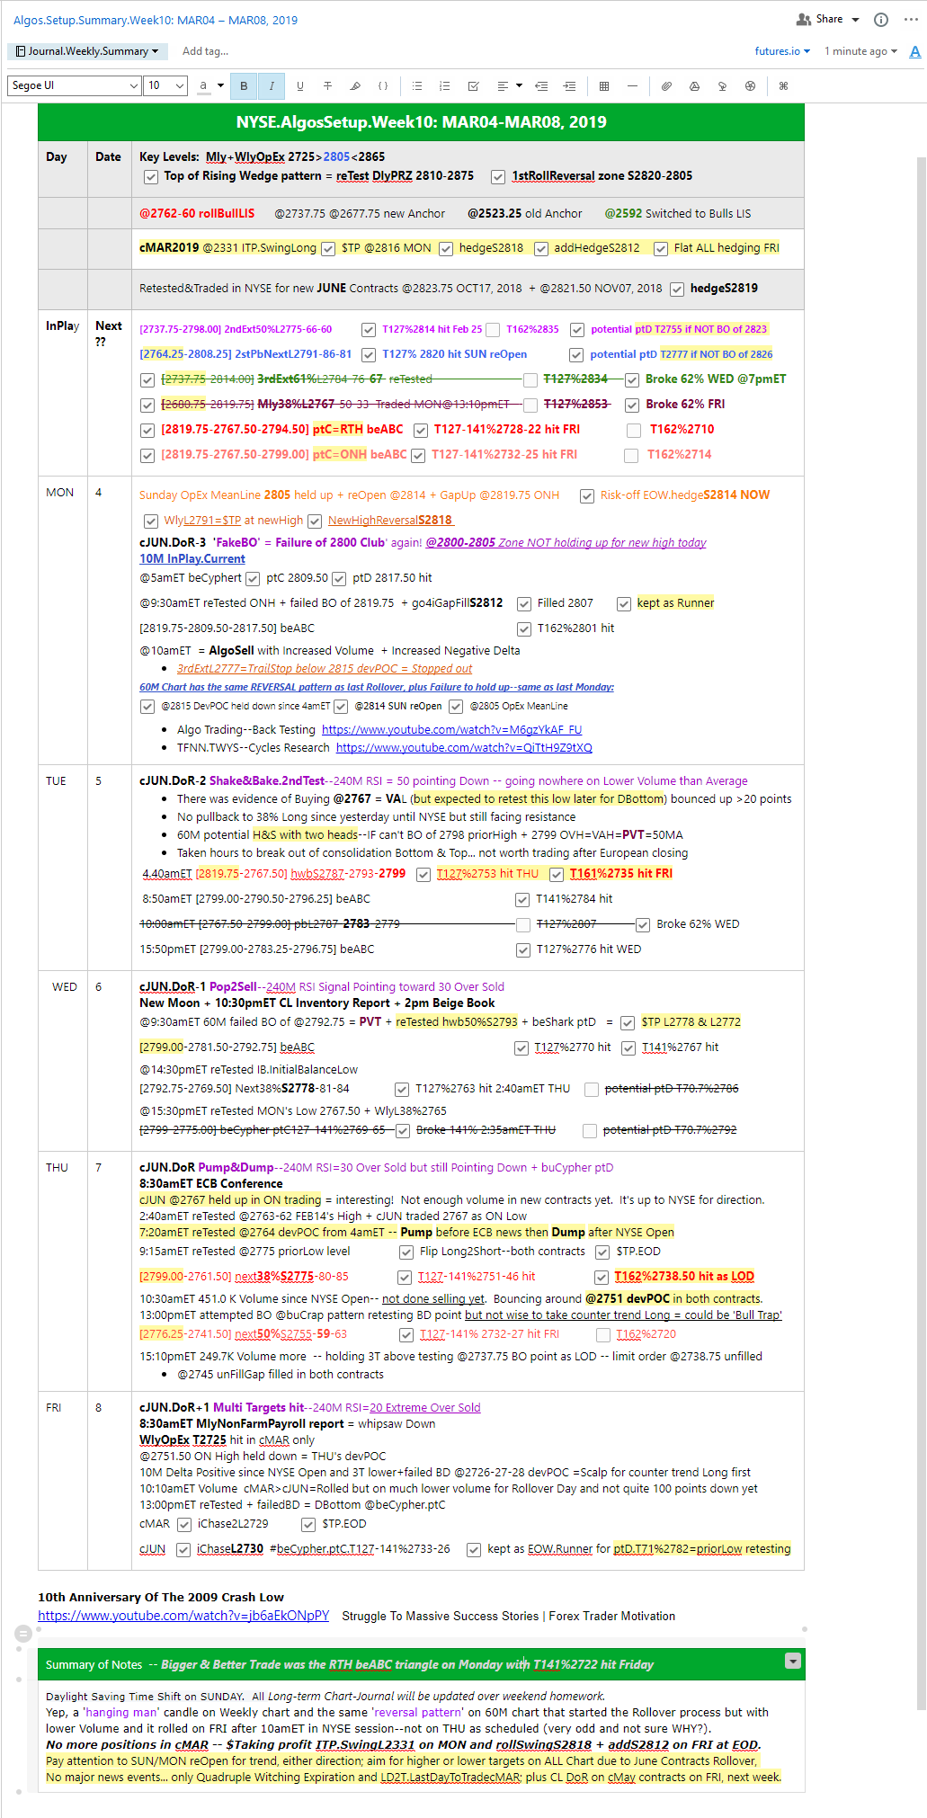Toggle 'Risk-off EOW.hedgeS2814 NOW' checkbox
The width and height of the screenshot is (927, 1818).
click(x=587, y=496)
